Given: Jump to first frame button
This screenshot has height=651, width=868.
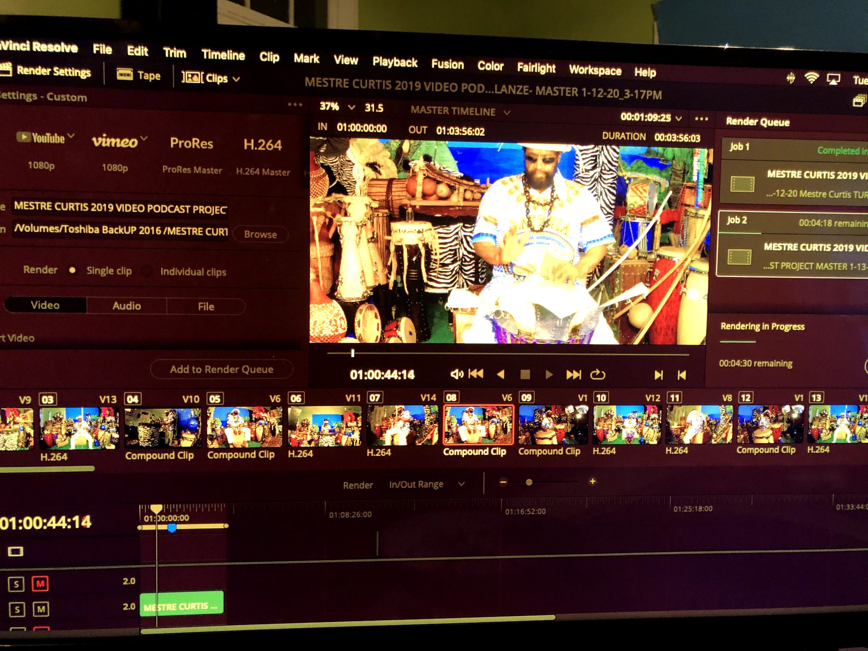Looking at the screenshot, I should (x=476, y=374).
